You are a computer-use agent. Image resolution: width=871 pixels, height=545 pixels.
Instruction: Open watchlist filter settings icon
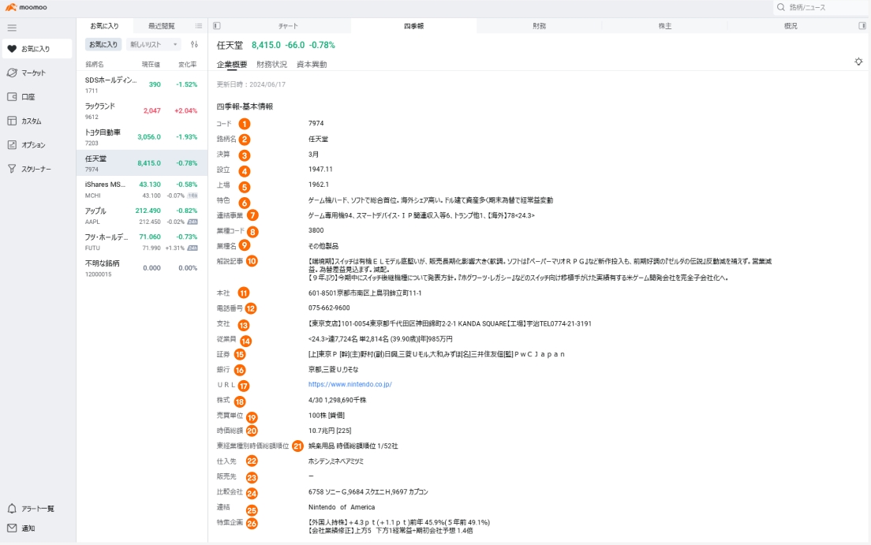pos(194,44)
